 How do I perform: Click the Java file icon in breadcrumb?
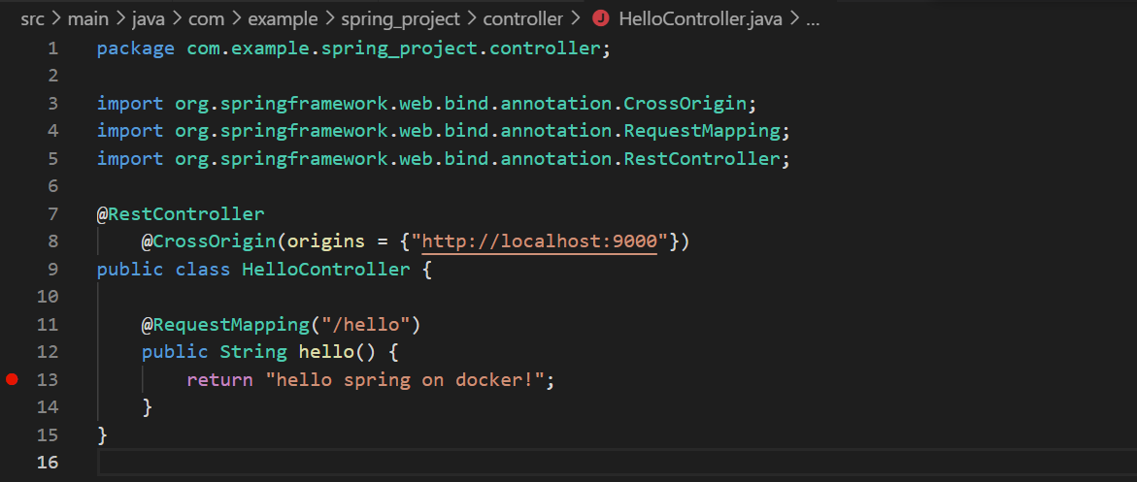pos(601,18)
